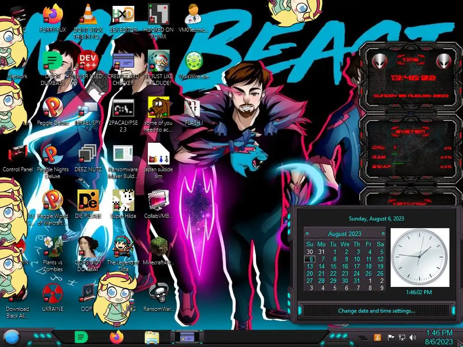Select the Network desktop icon
The width and height of the screenshot is (463, 347).
tap(18, 76)
